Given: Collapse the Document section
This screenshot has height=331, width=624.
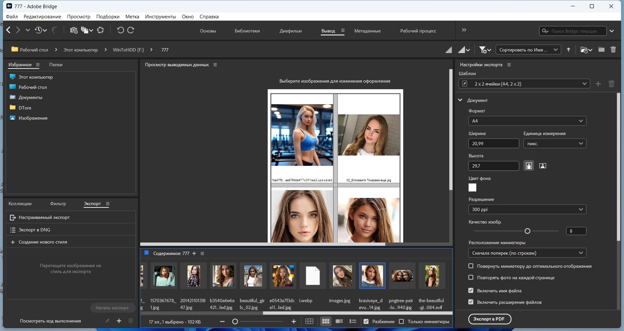Looking at the screenshot, I should (x=460, y=100).
